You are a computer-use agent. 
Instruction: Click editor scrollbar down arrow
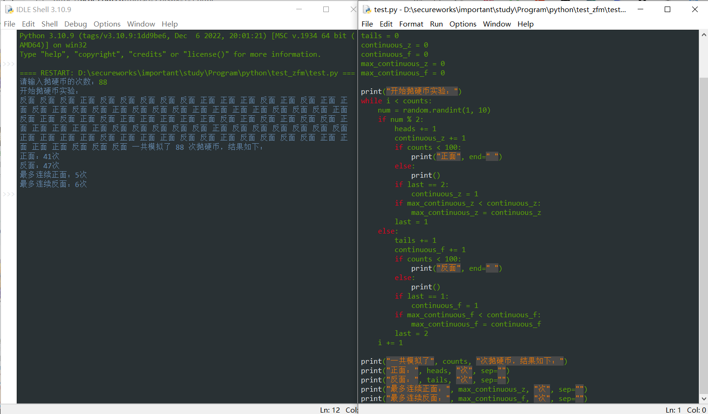coord(704,399)
